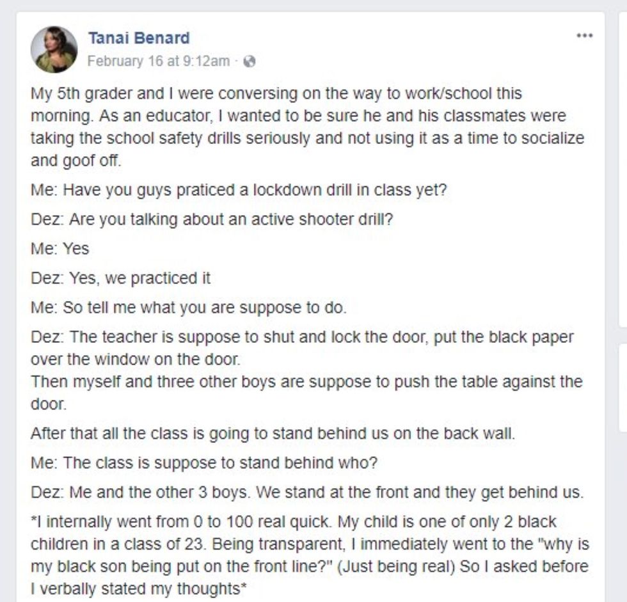The image size is (627, 602).
Task: Click the "Dez: Yes, we practiced it" line
Action: pos(121,278)
